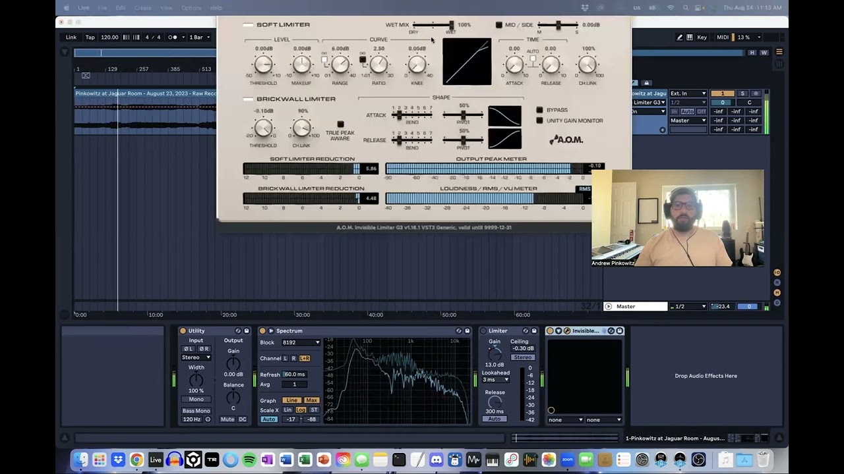
Task: Click the Wet Mix slider handle
Action: [x=452, y=25]
